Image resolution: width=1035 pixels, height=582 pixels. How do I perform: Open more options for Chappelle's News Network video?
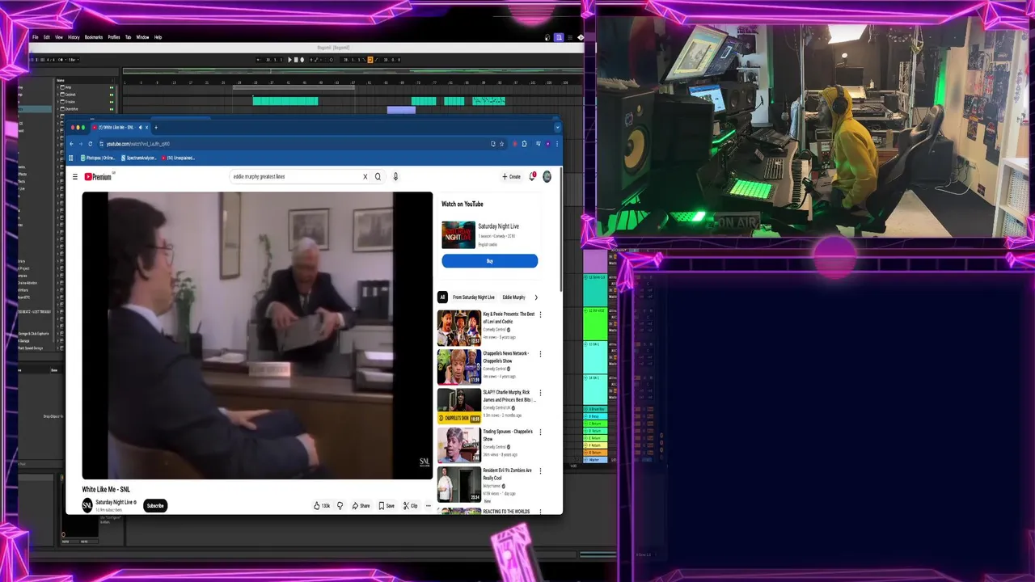pyautogui.click(x=541, y=354)
